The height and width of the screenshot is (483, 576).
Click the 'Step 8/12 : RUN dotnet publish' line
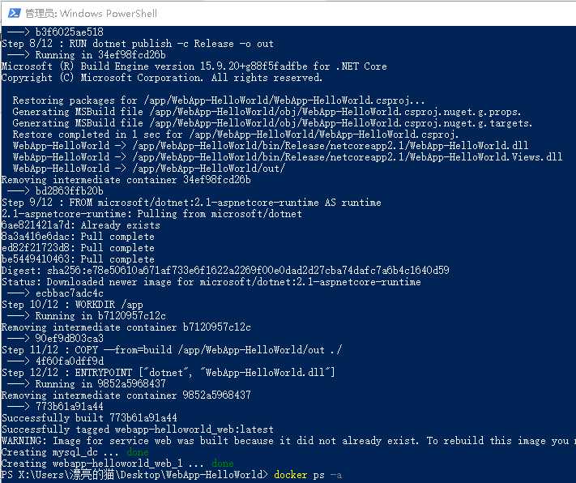[138, 44]
